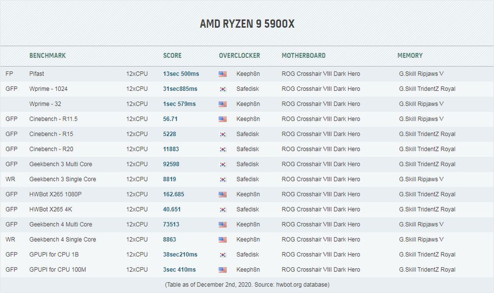Click the Korean flag in the Geekbench 3 Multi Core row

(x=222, y=165)
